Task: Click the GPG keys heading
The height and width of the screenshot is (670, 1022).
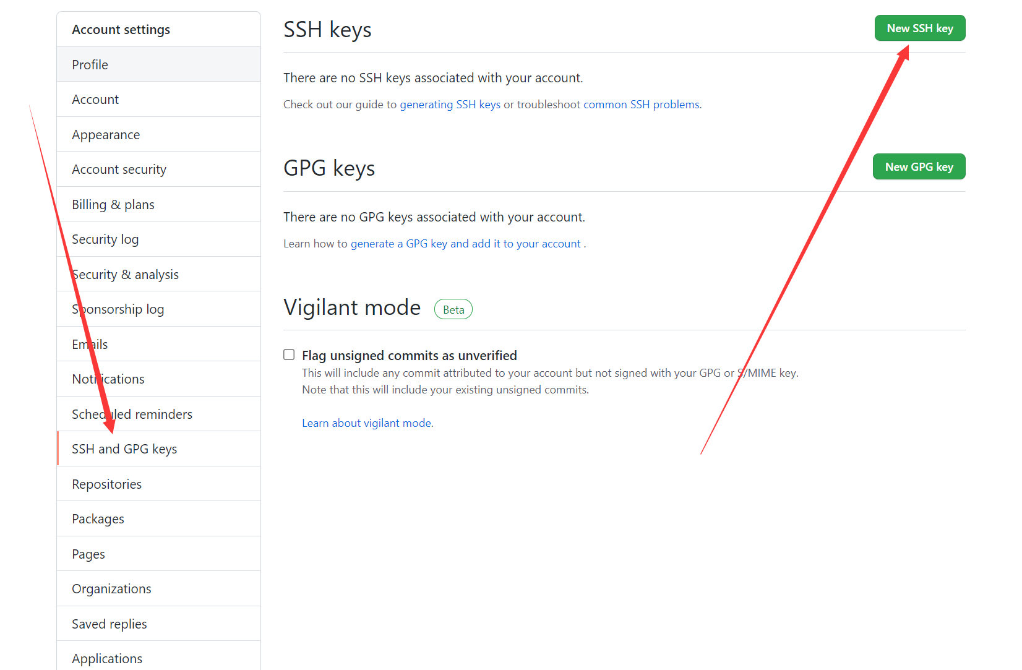Action: (329, 168)
